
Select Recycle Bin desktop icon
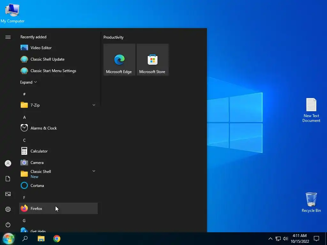pos(311,202)
